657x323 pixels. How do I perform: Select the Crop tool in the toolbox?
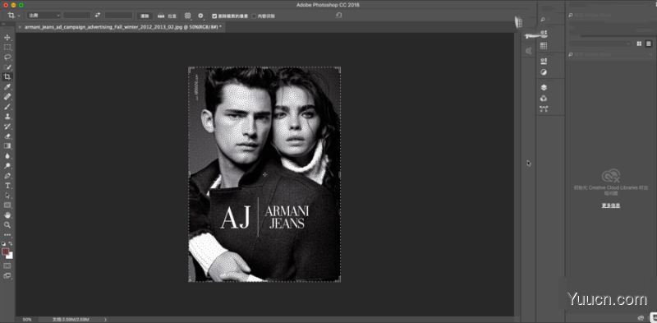[7, 76]
